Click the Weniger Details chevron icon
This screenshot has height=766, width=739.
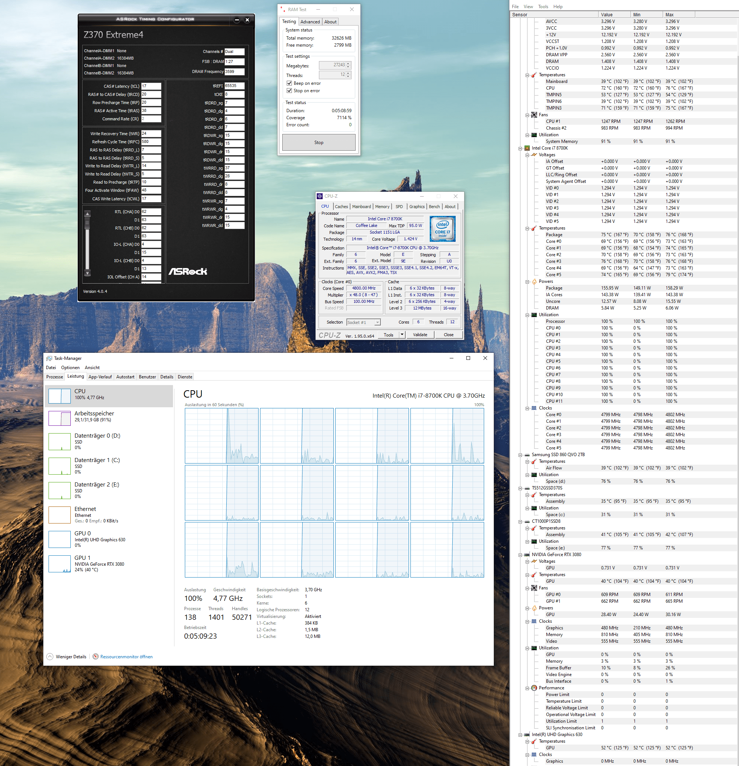point(50,656)
